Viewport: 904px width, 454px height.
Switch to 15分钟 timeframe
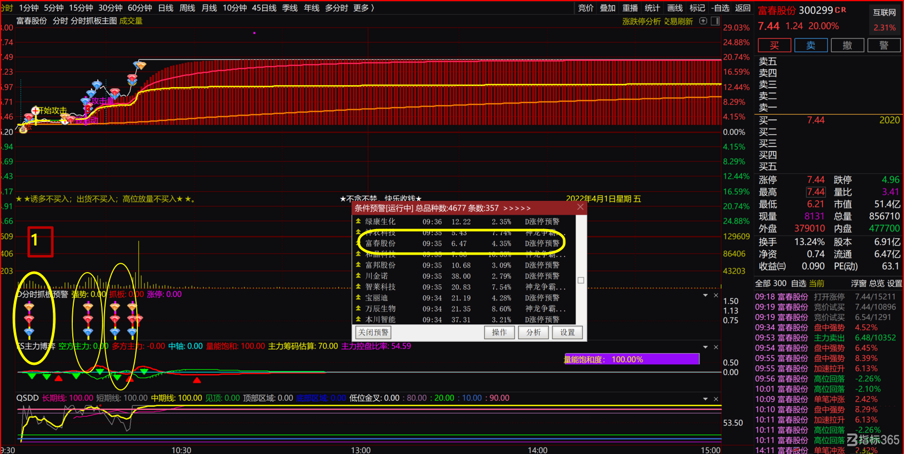coord(81,8)
